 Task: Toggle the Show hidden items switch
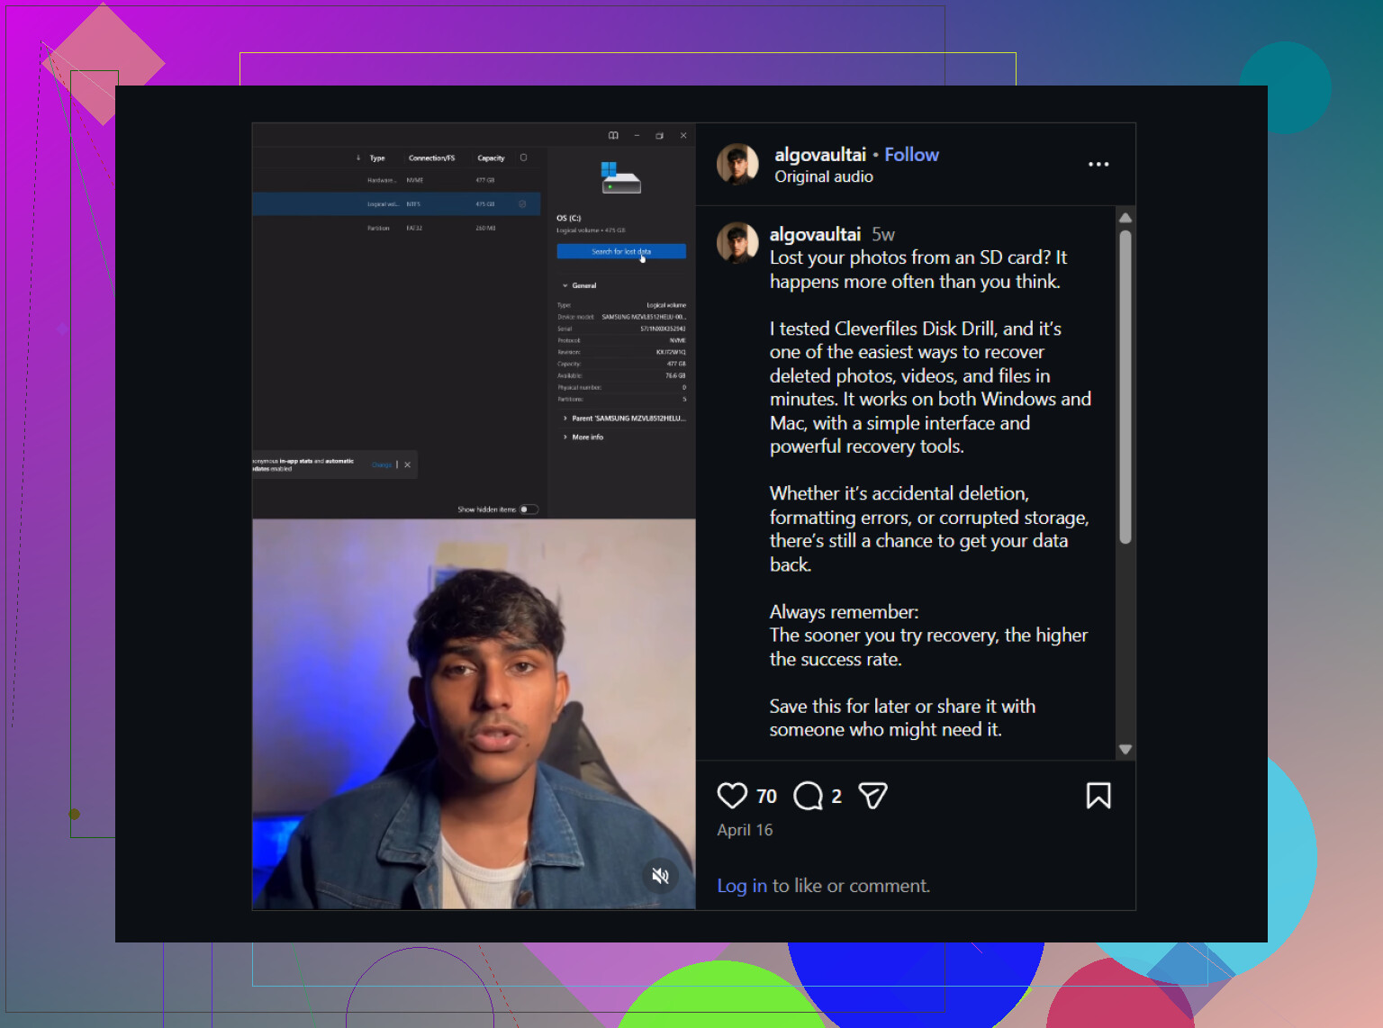tap(529, 509)
